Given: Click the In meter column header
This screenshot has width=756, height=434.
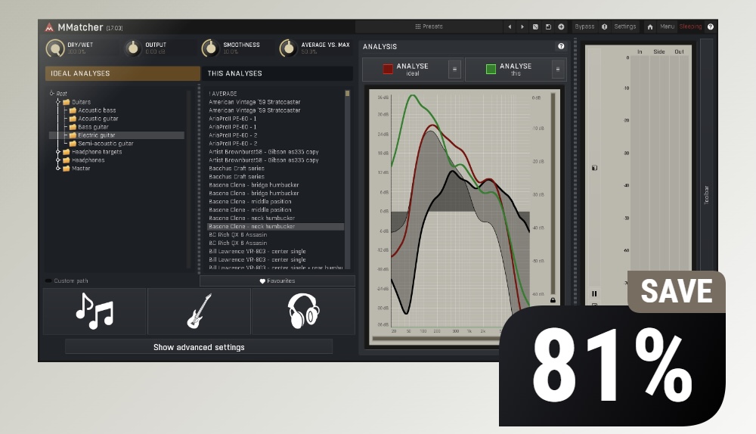Looking at the screenshot, I should tap(640, 51).
